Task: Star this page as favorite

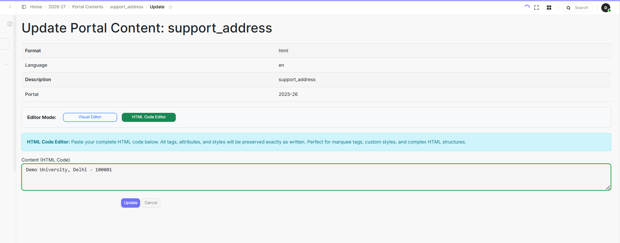Action: [x=170, y=7]
